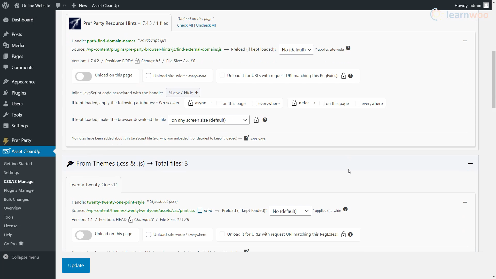Screen dimensions: 496x279
Task: Expand inline JavaScript with Show / Hide
Action: coord(183,93)
